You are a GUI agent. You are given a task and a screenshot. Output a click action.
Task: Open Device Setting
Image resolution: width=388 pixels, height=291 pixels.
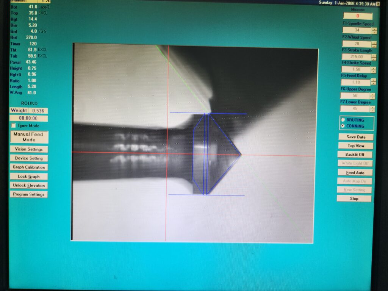click(29, 158)
